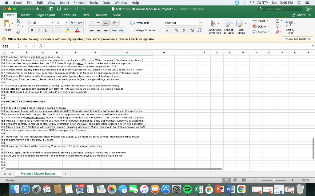Open the font size dropdown
This screenshot has height=196, width=315.
66,23
